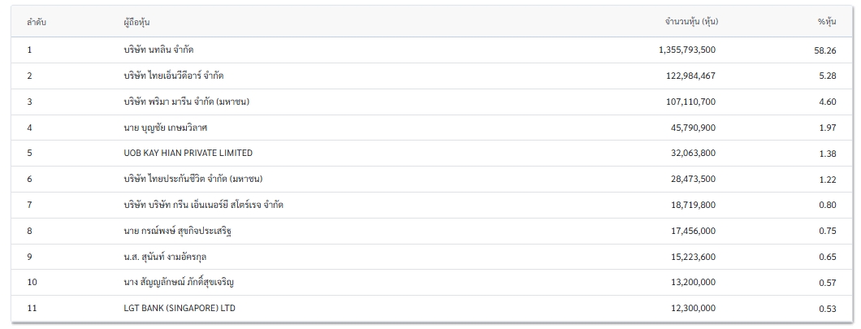Image resolution: width=861 pixels, height=329 pixels.
Task: Click share count 122,984,467
Action: point(690,76)
